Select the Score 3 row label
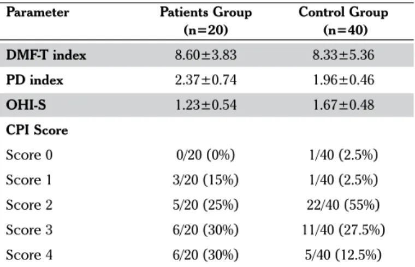Screen dimensions: 415x267 click(x=29, y=230)
